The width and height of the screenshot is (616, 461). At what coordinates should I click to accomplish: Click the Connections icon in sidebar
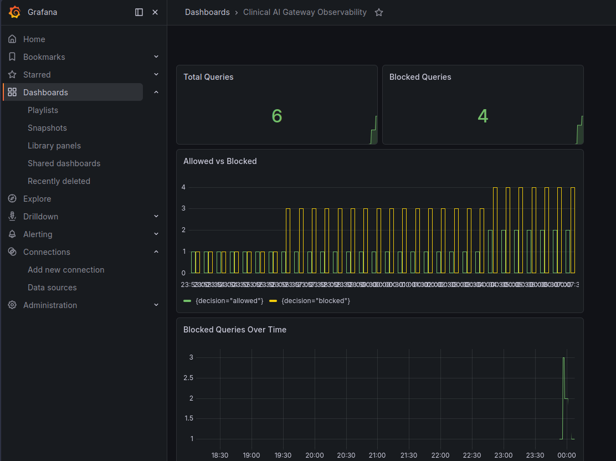pyautogui.click(x=12, y=252)
